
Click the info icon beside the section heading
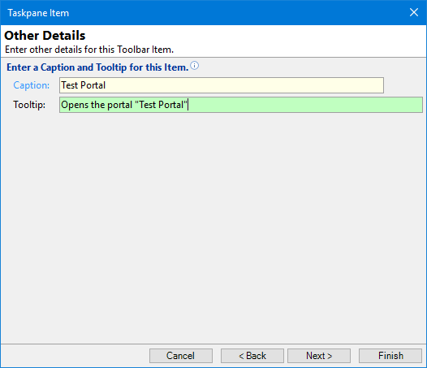pos(195,66)
